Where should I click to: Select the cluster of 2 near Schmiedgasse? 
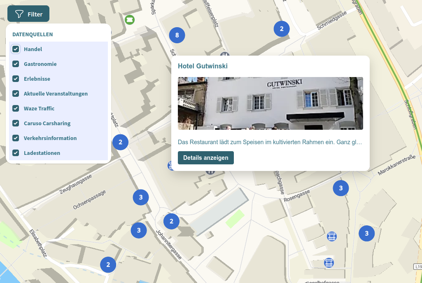point(282,29)
